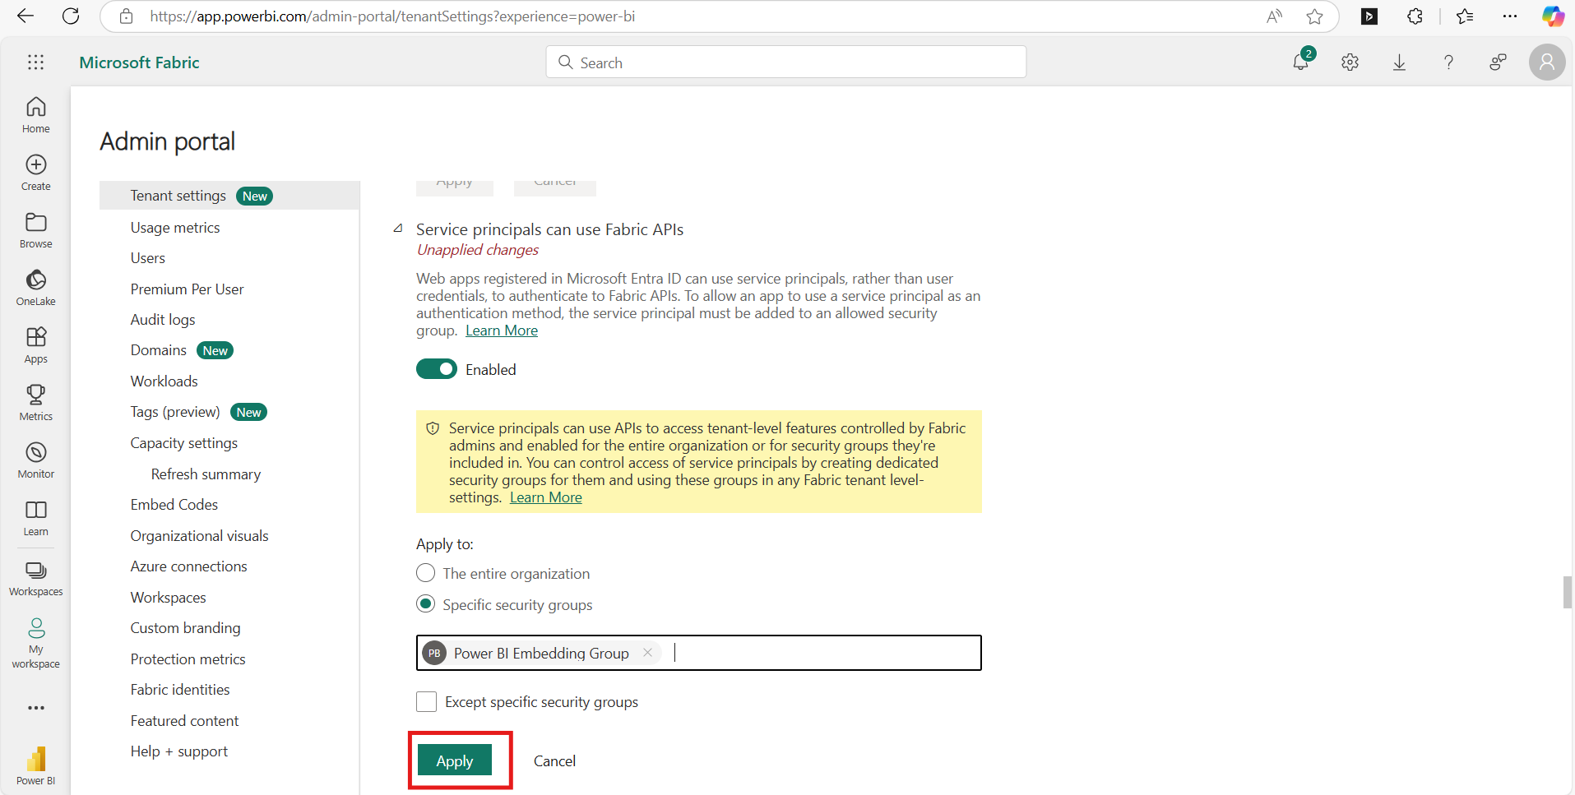
Task: Disable the Enabled toggle switch
Action: [x=436, y=369]
